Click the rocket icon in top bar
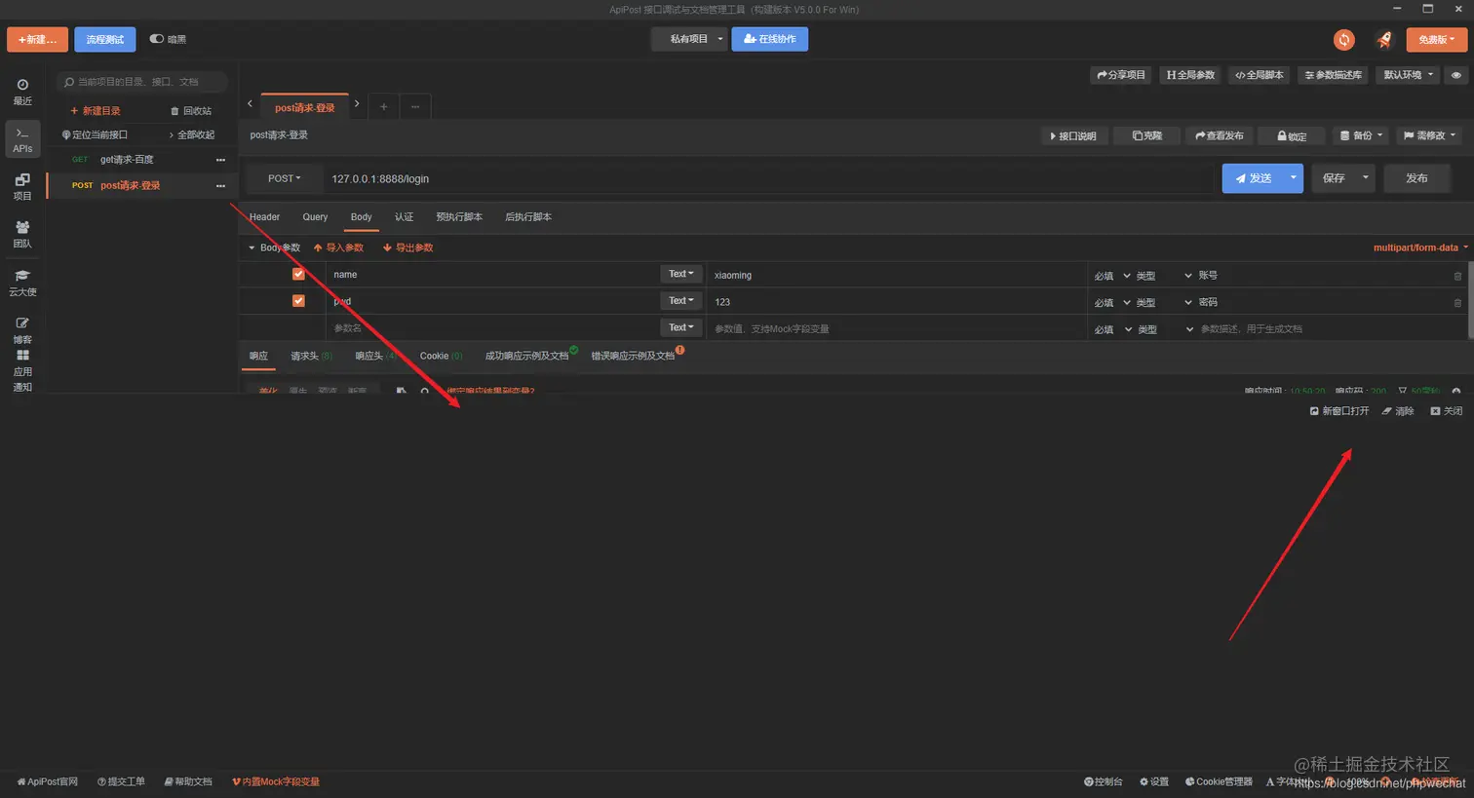This screenshot has width=1474, height=798. [1384, 39]
